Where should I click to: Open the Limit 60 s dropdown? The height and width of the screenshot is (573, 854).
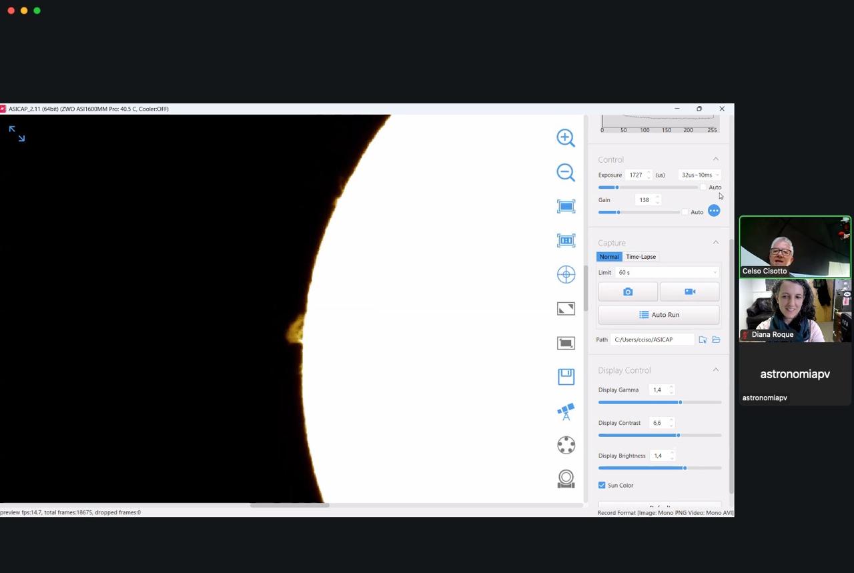[667, 272]
